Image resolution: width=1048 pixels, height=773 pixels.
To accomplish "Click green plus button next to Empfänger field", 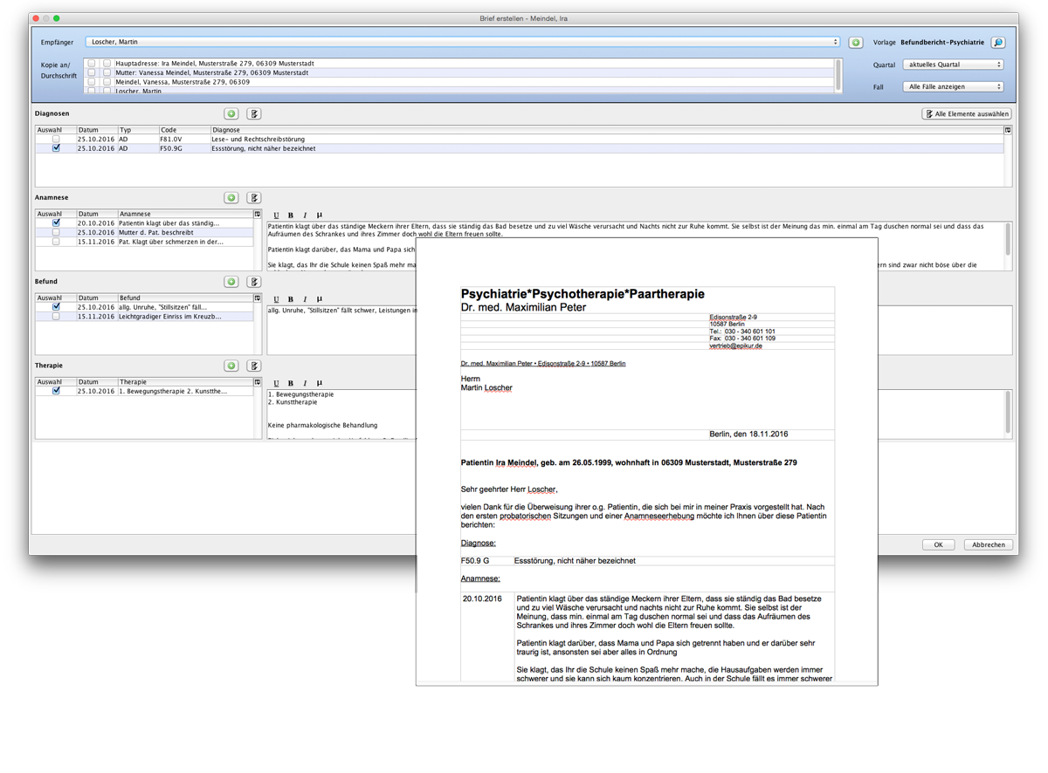I will [856, 42].
